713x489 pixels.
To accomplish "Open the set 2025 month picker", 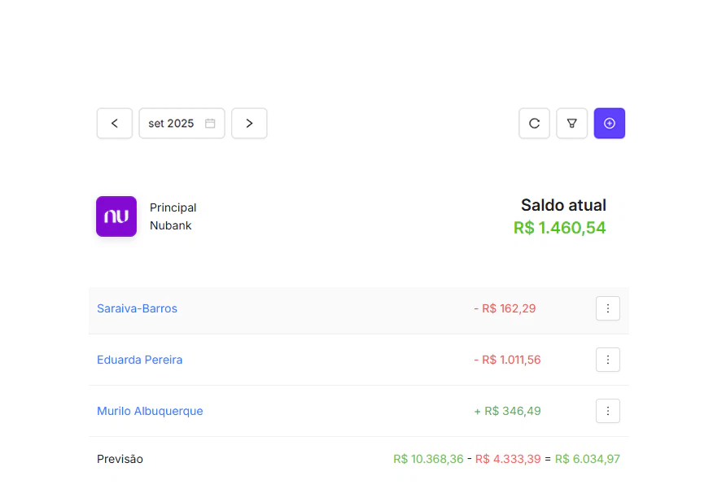I will tap(182, 123).
